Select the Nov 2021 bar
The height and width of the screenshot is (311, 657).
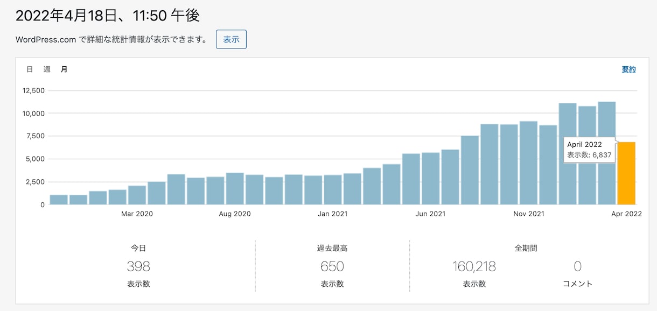click(528, 163)
